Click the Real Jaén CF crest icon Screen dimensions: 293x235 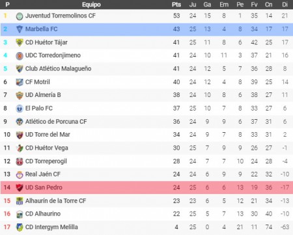[x=20, y=174]
